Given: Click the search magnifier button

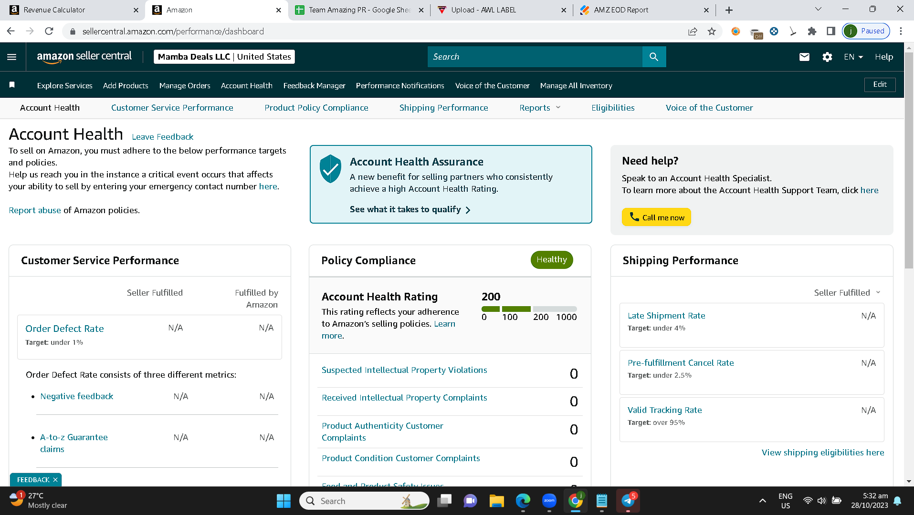Looking at the screenshot, I should point(654,57).
